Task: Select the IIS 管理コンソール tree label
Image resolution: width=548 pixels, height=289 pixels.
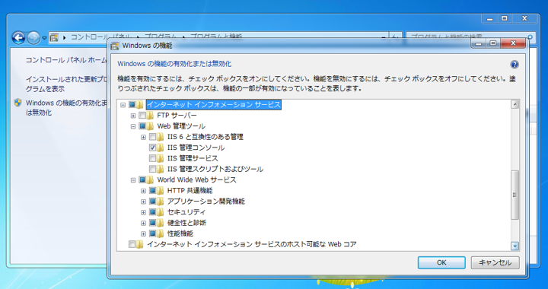Action: click(196, 148)
